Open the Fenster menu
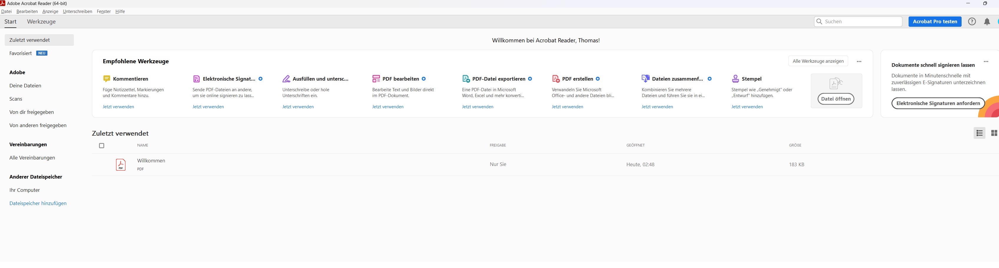The height and width of the screenshot is (268, 999). click(x=104, y=11)
